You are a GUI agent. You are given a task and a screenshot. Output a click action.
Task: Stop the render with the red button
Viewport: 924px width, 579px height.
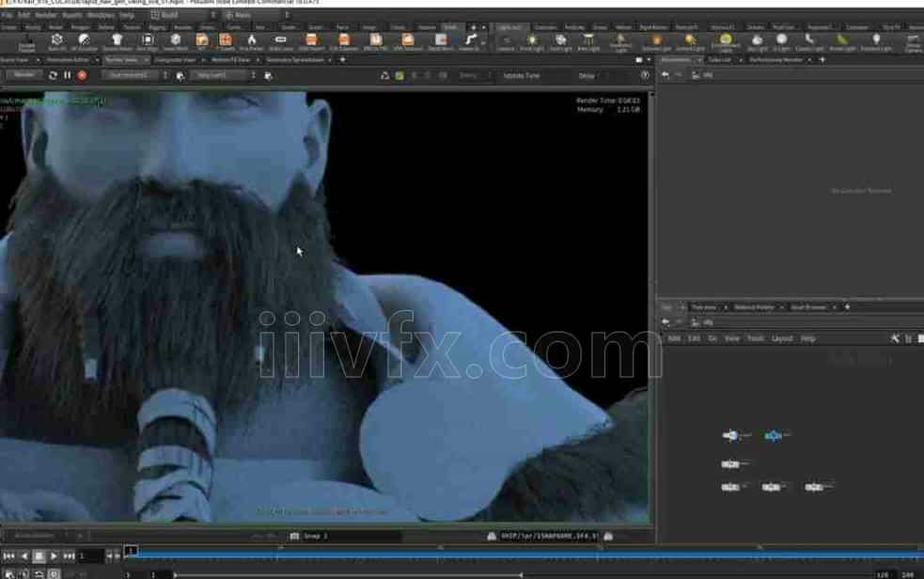(x=82, y=75)
